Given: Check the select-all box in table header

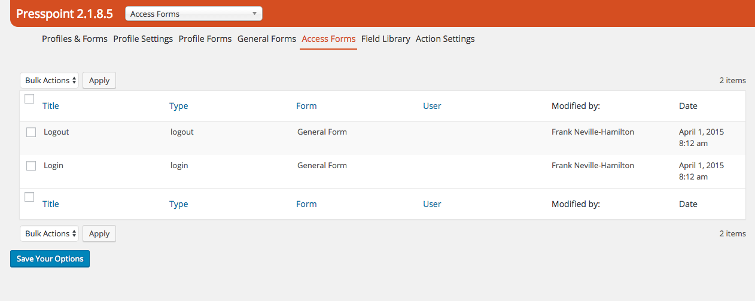Looking at the screenshot, I should point(29,99).
